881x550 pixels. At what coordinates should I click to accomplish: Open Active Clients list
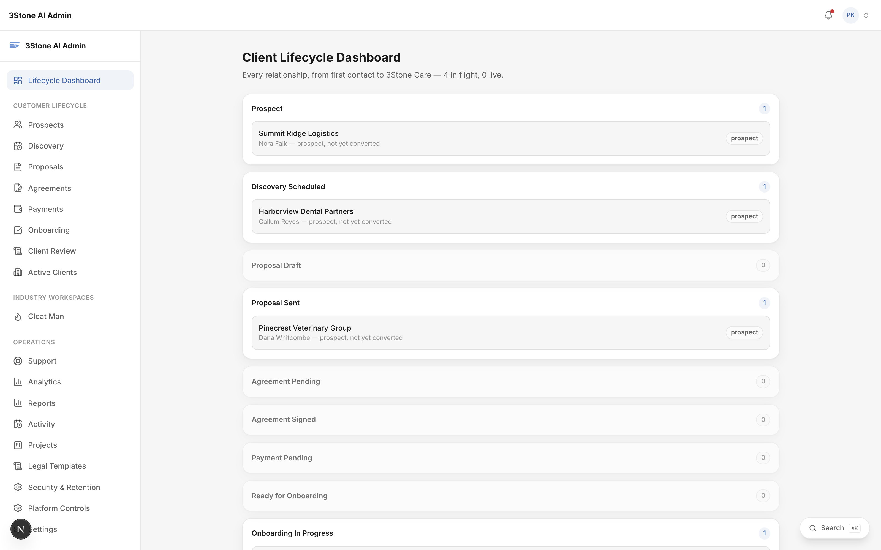click(70, 272)
